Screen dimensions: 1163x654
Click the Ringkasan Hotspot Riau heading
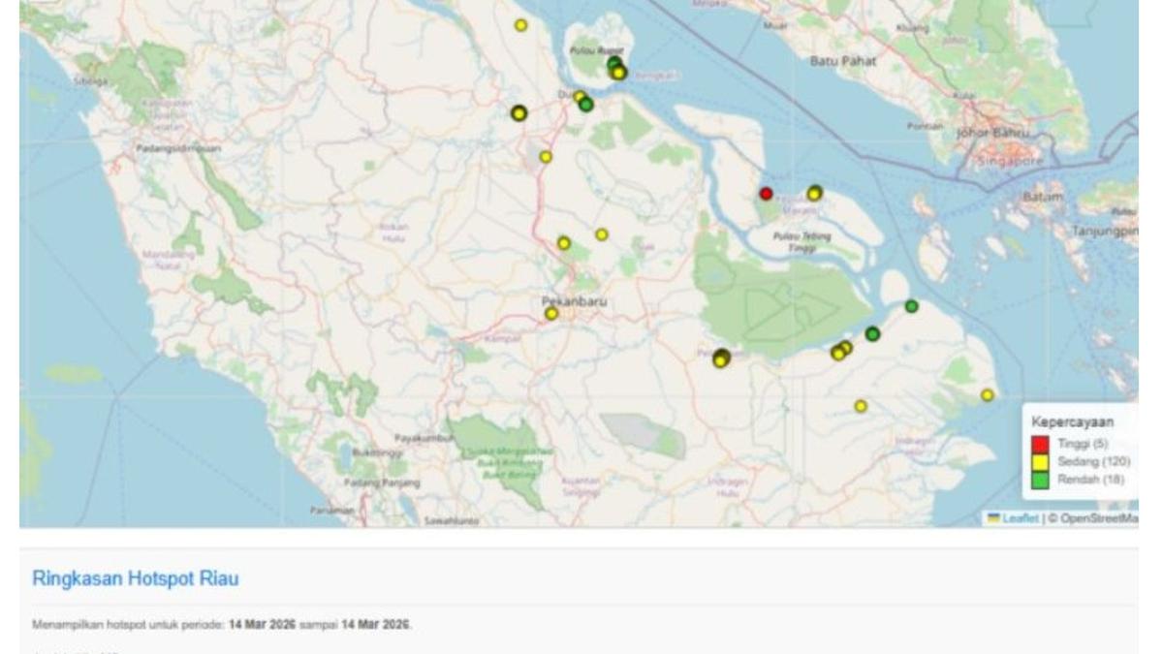(136, 579)
